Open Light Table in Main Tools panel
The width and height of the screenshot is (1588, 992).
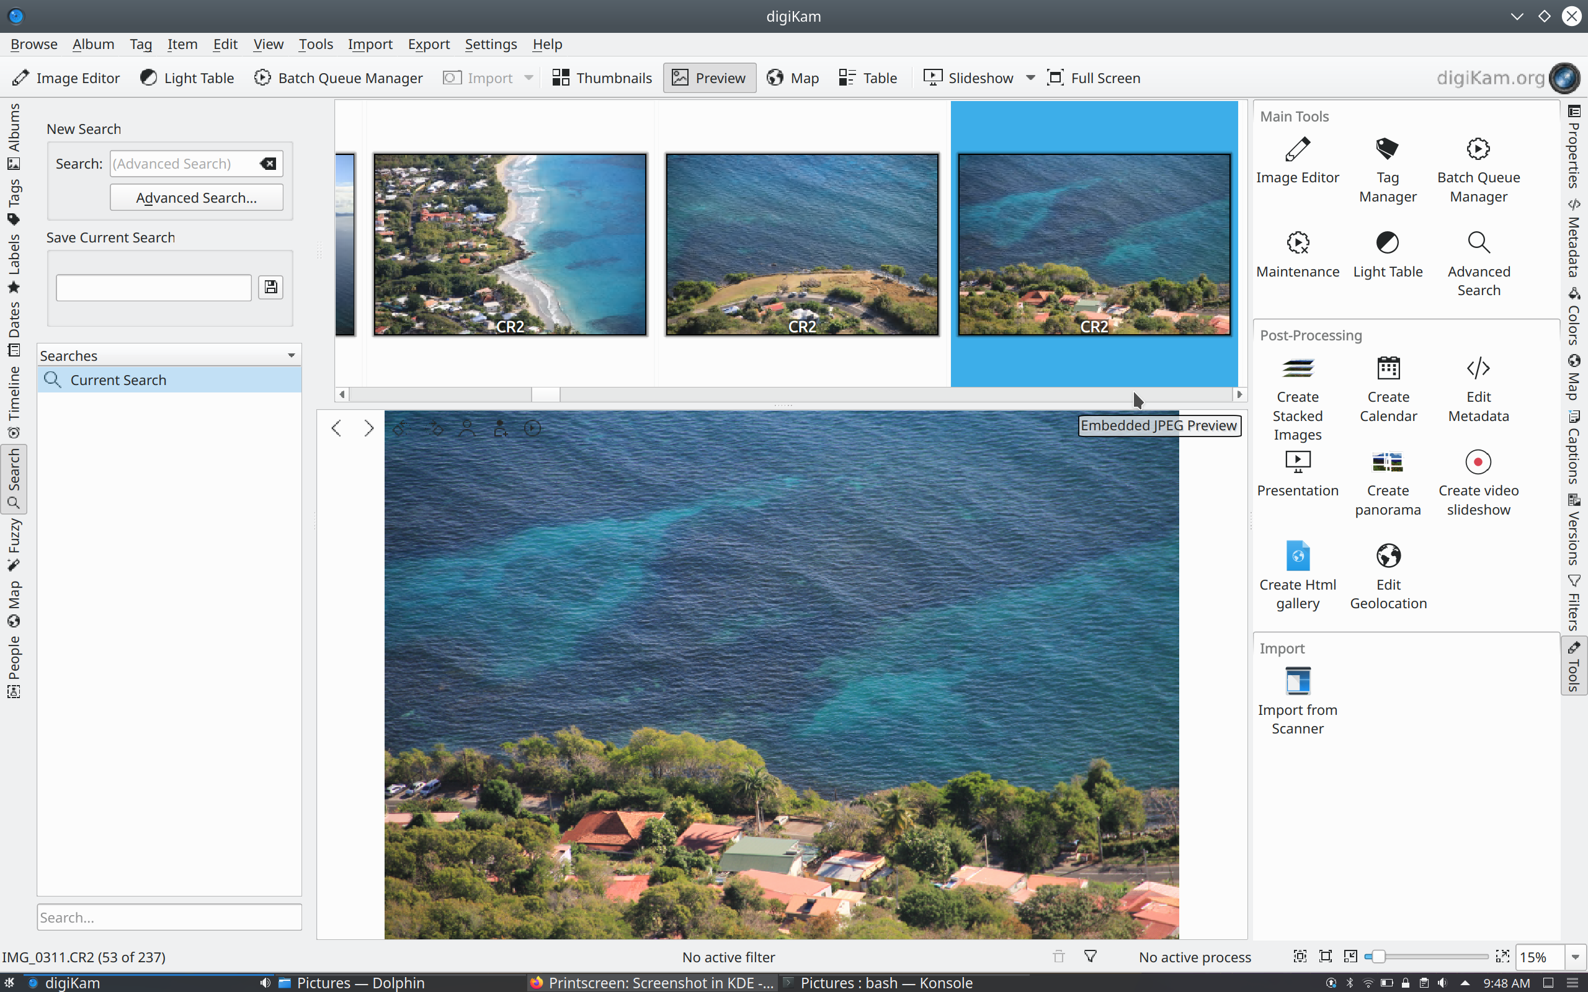click(x=1388, y=255)
